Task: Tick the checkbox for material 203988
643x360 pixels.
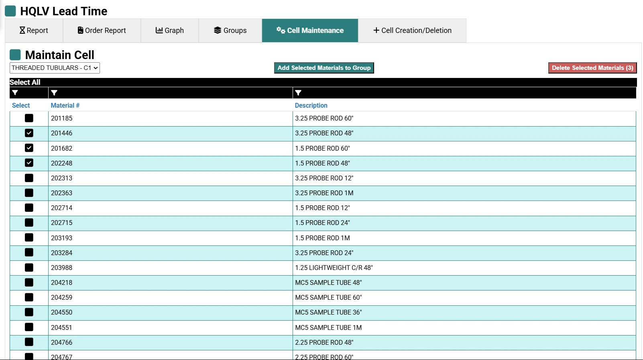Action: tap(29, 268)
